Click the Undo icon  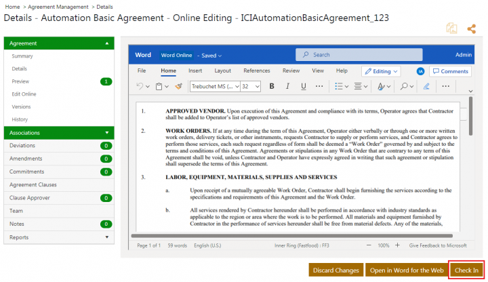click(140, 86)
